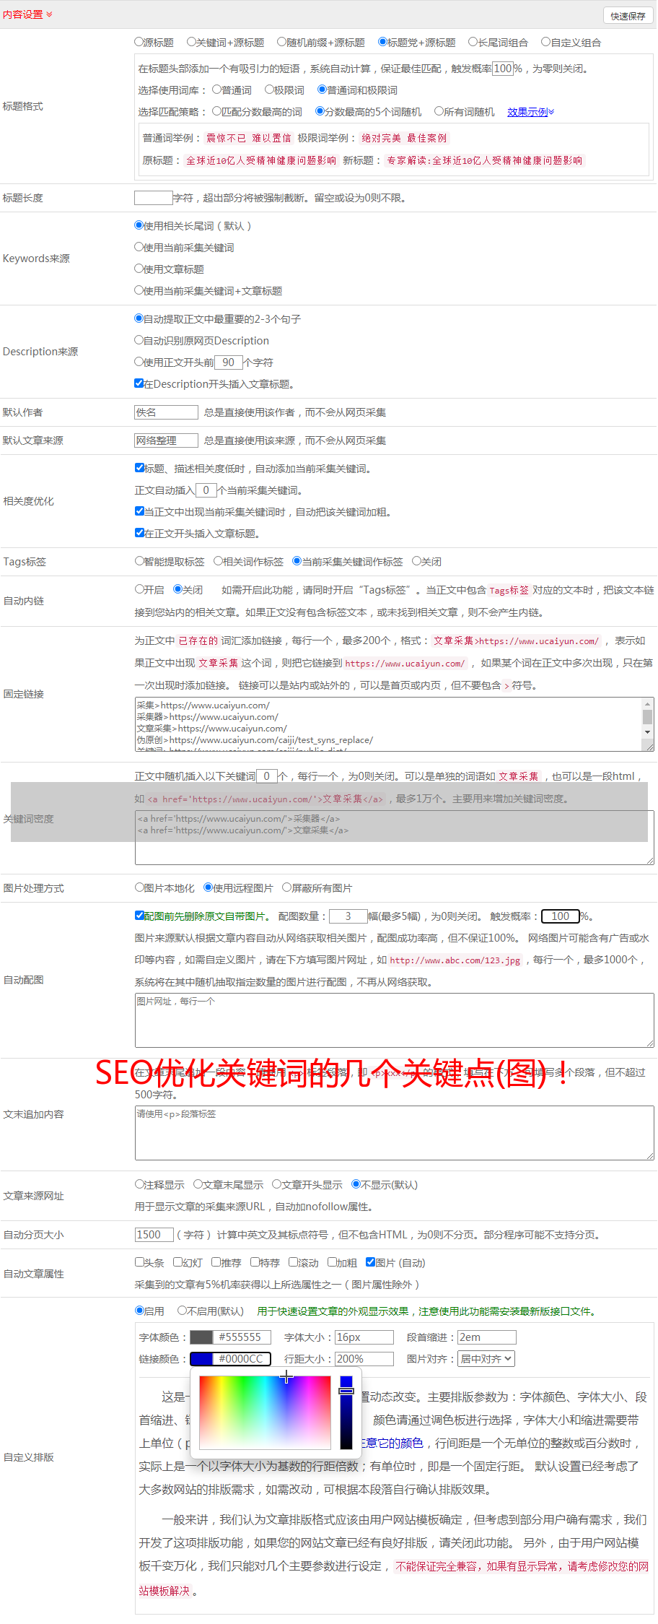Select 相关词作标签 for Tags
Screen dimensions: 658x1624
pos(219,561)
